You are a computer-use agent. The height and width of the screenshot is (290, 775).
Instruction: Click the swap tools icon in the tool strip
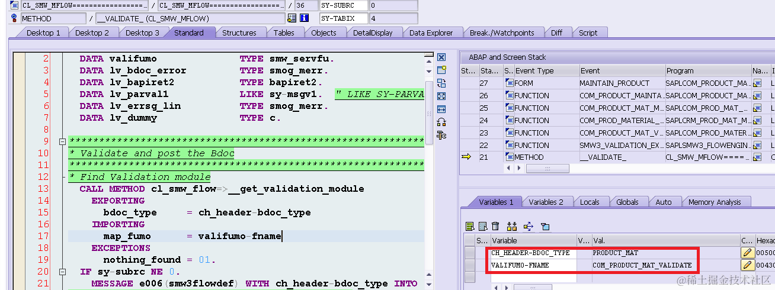[x=441, y=83]
